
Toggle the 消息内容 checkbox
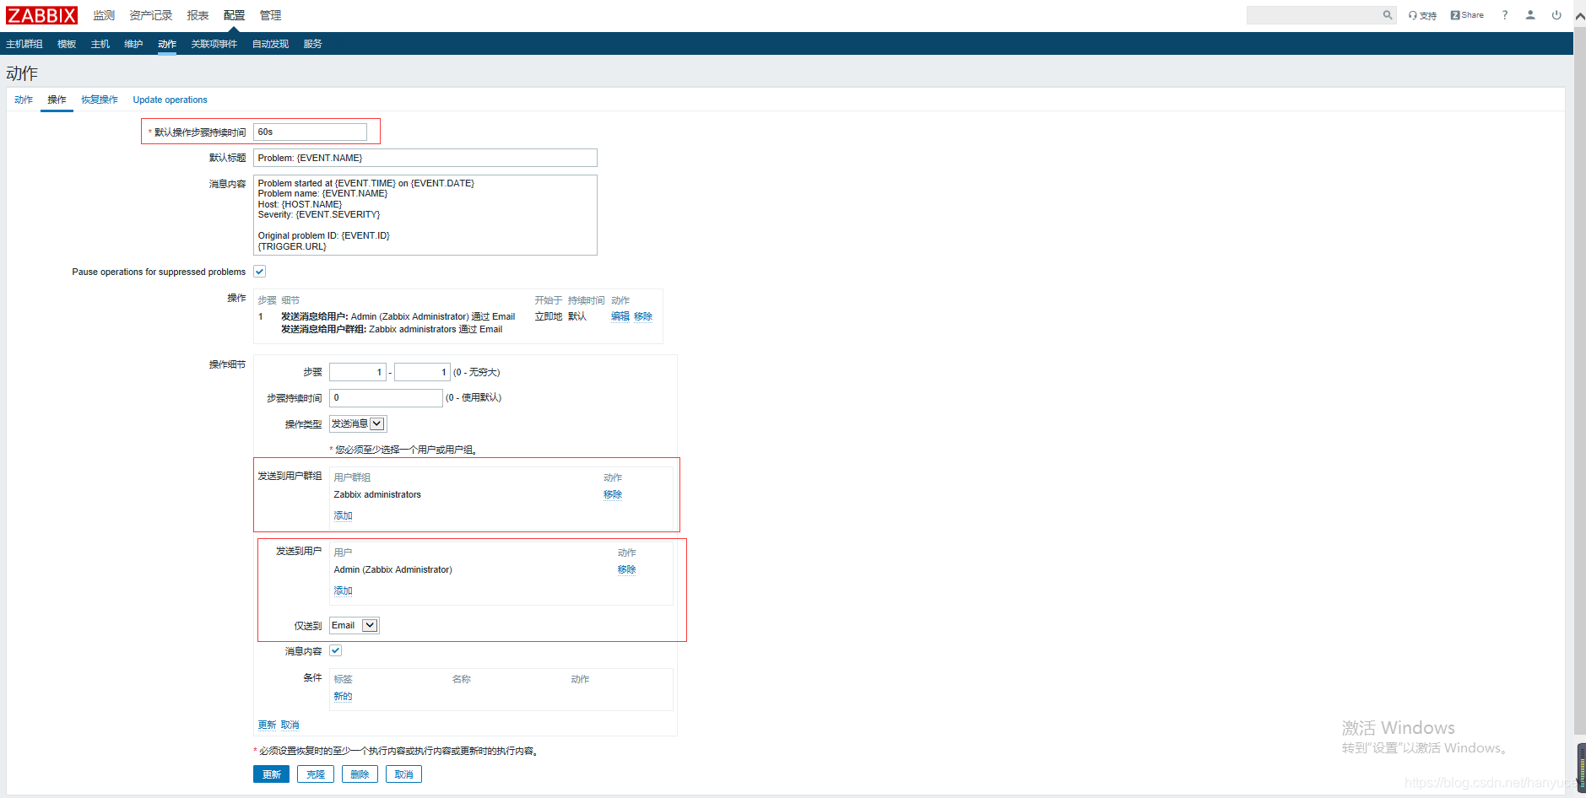pos(335,650)
